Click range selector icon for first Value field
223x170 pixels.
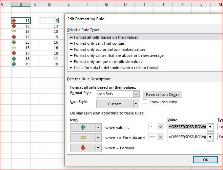[x=210, y=127]
